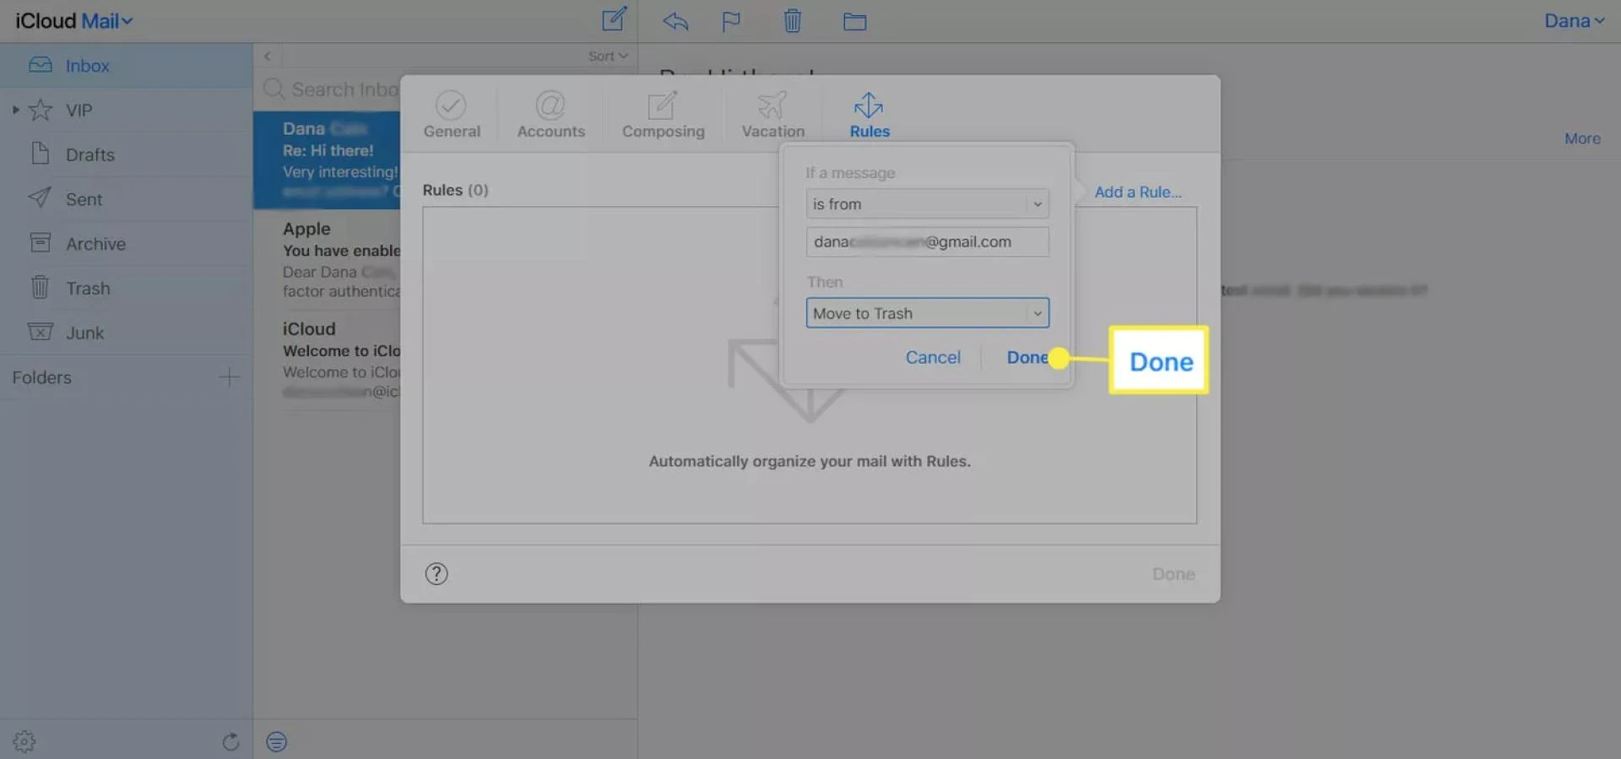Open the settings gear in the sidebar
The width and height of the screenshot is (1621, 759).
[x=24, y=741]
